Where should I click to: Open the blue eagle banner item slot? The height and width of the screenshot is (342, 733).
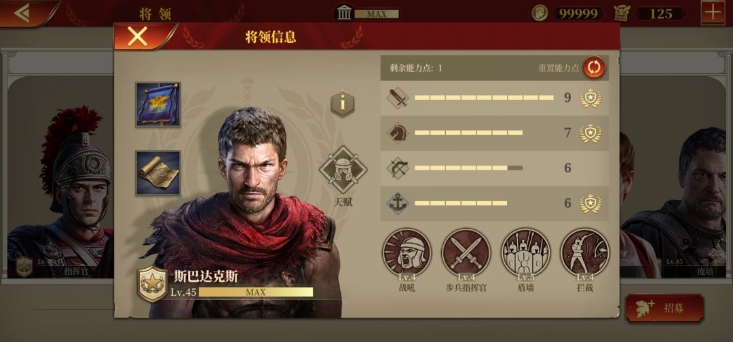[158, 104]
